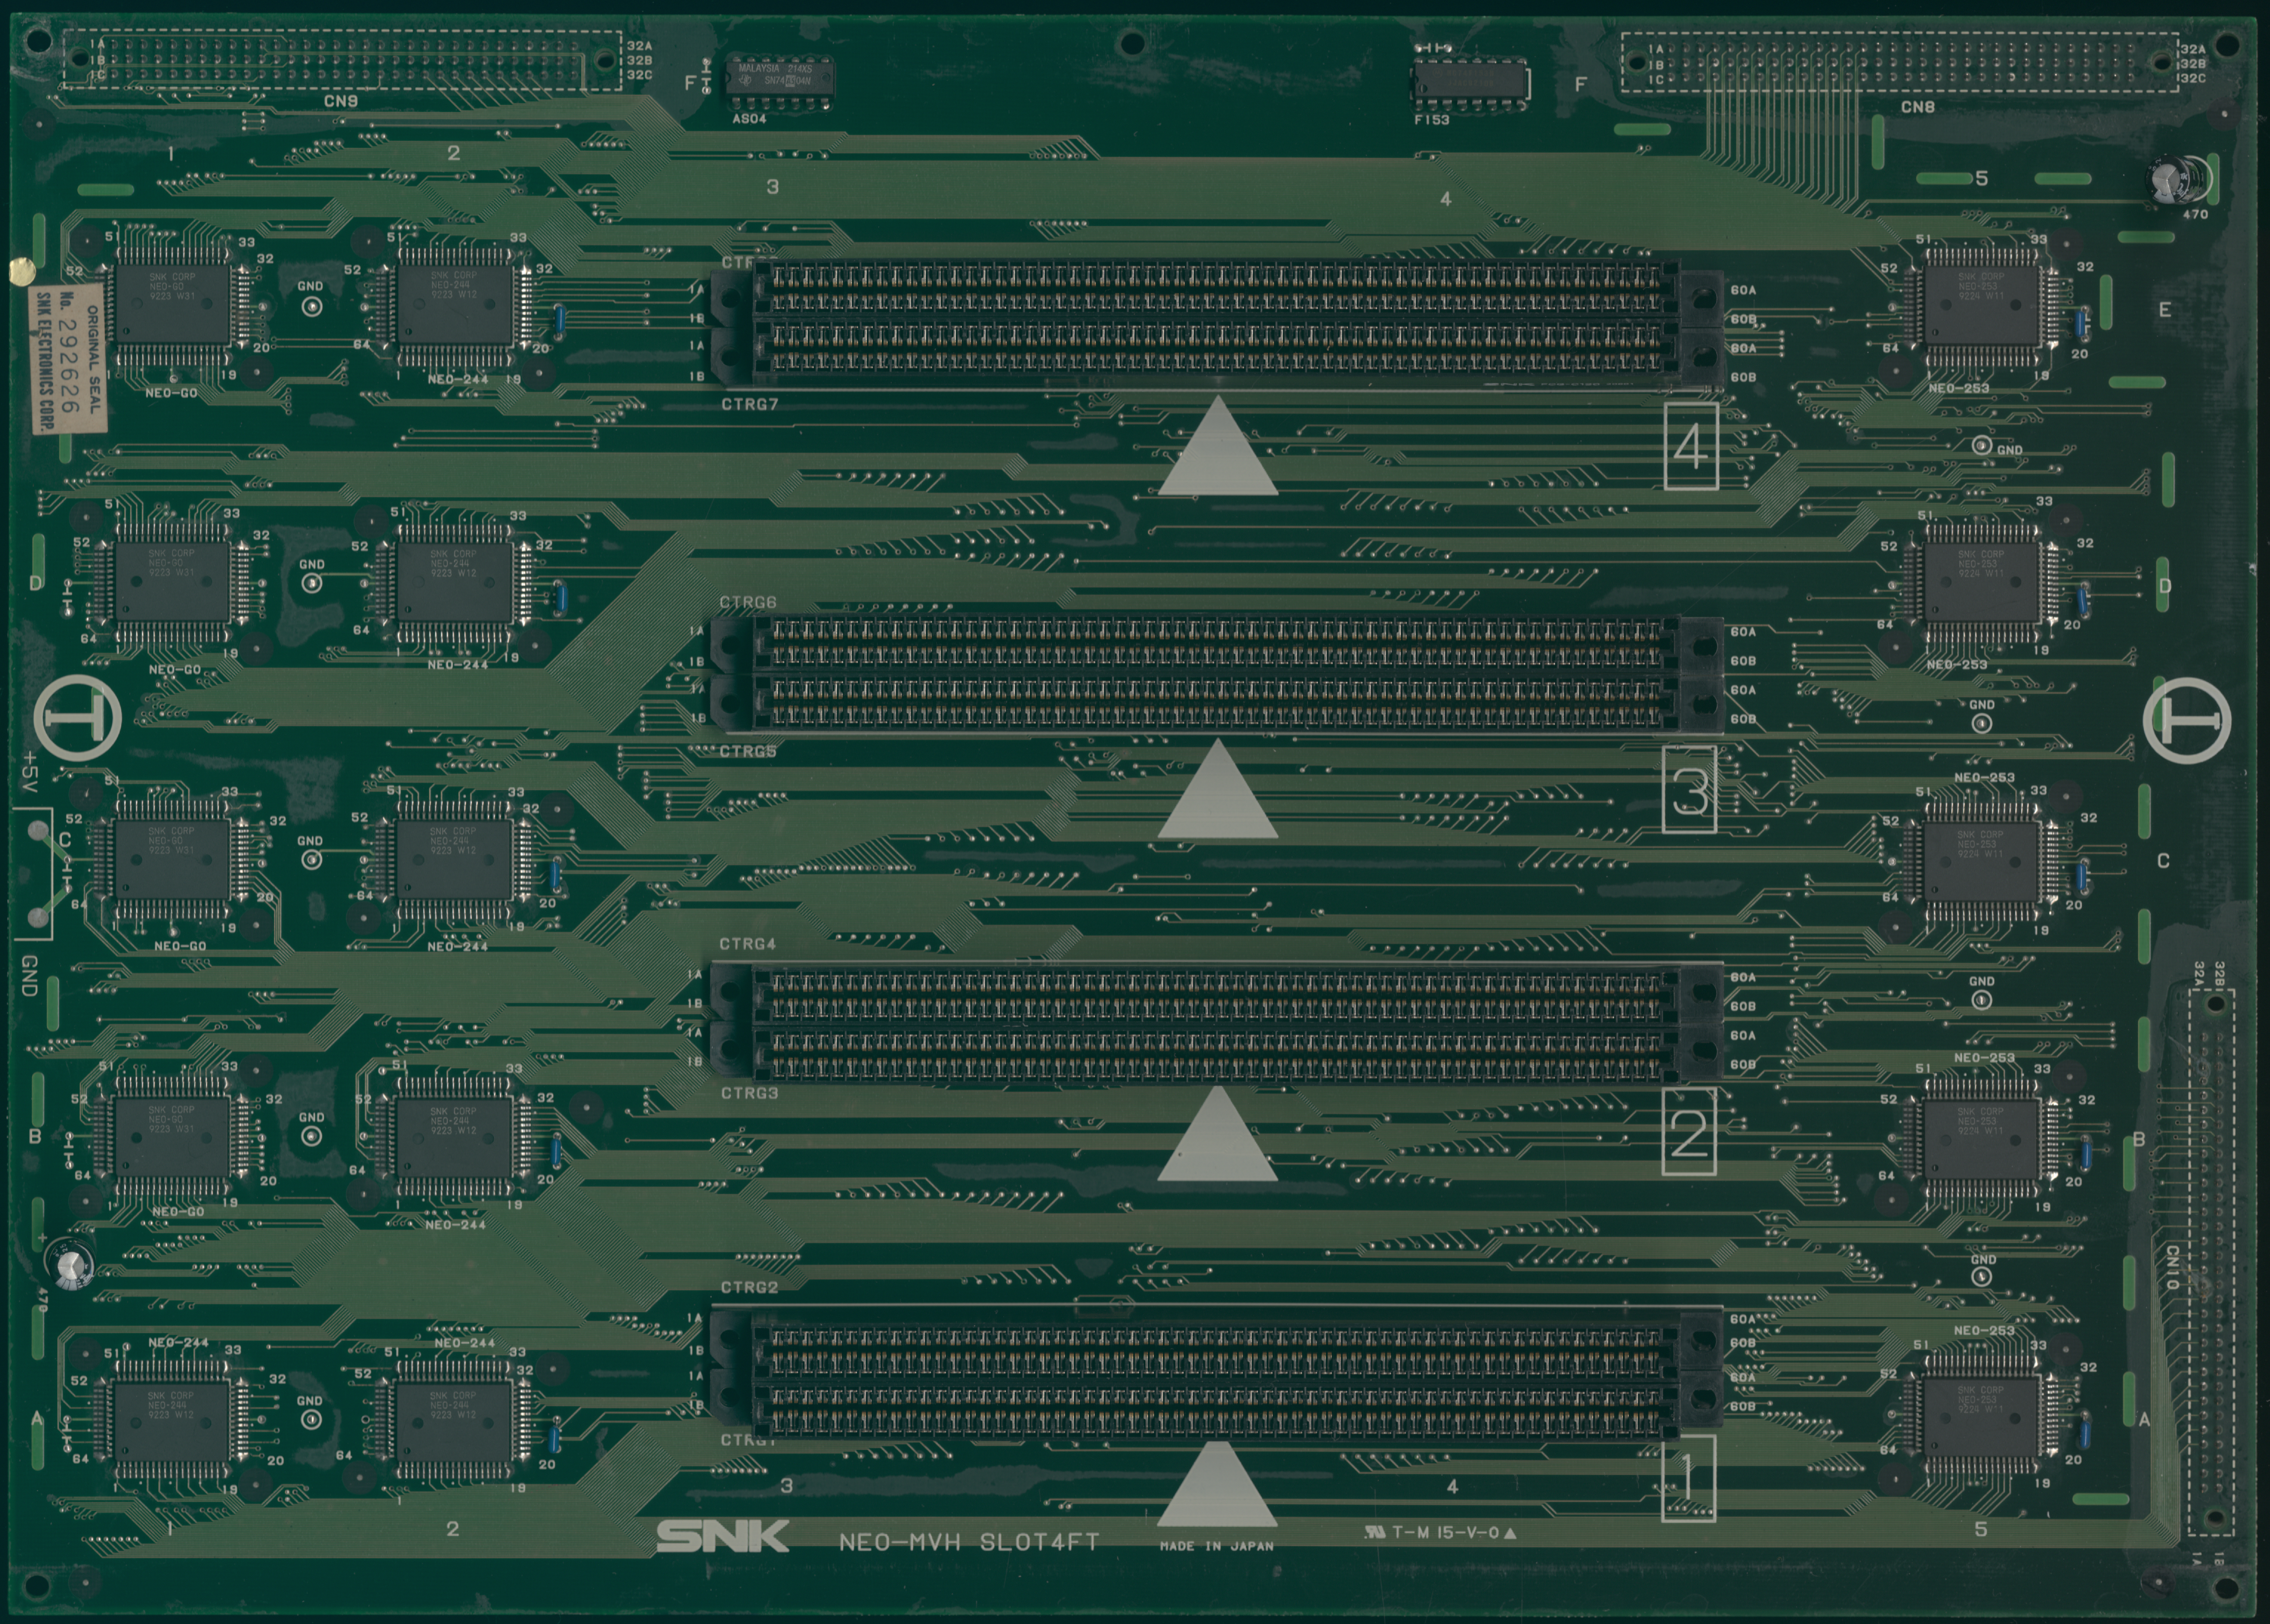Click the MADE IN JAPAN text

pos(1216,1546)
